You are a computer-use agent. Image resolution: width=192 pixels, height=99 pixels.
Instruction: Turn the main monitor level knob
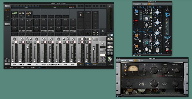110,59
